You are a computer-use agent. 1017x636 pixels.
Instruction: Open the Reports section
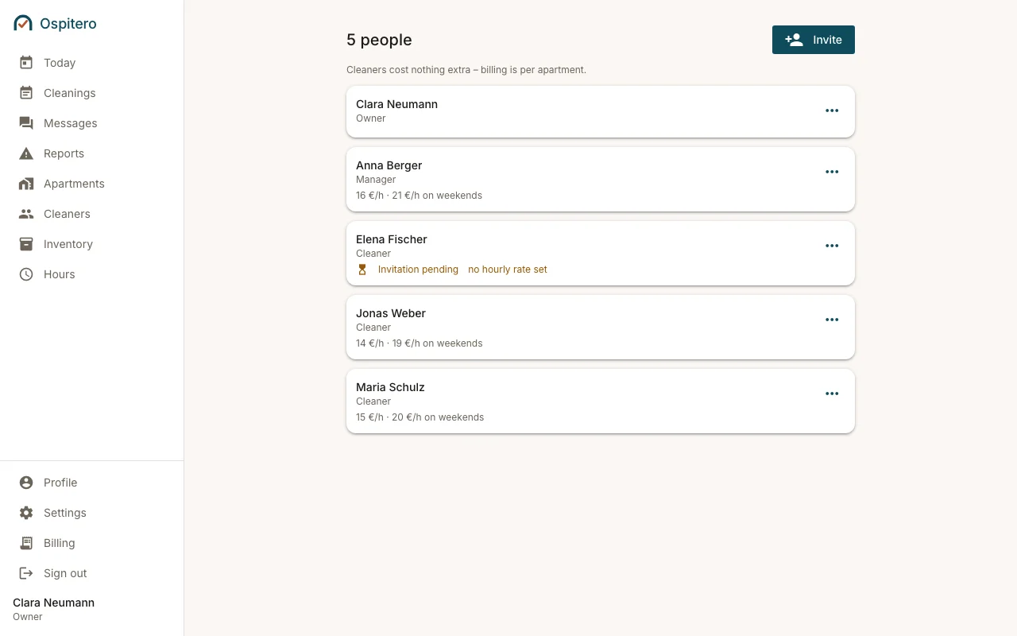tap(64, 153)
